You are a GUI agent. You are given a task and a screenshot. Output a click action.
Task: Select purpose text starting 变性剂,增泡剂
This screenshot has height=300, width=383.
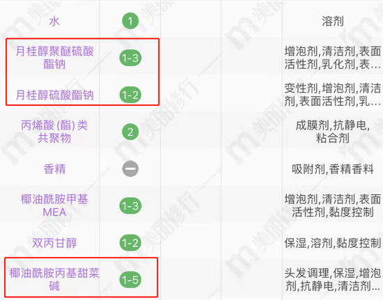(333, 95)
